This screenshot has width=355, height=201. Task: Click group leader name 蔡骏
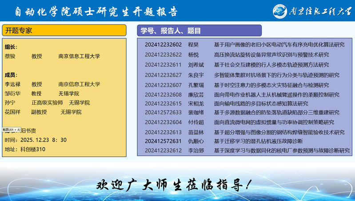coord(10,56)
